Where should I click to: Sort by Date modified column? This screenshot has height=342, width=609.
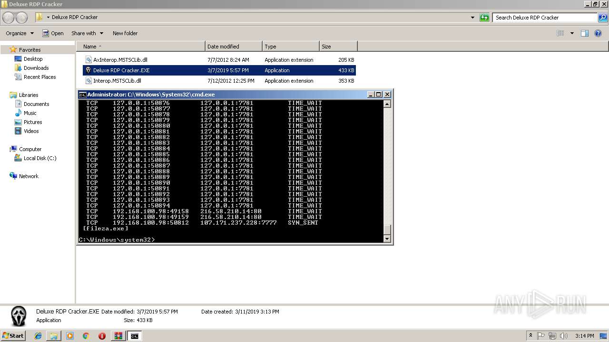(x=234, y=47)
